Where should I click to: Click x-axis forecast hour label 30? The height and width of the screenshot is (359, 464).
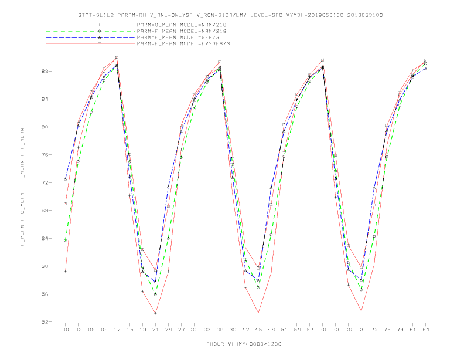[x=194, y=330]
